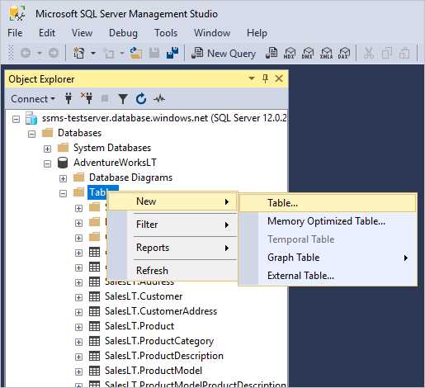Open the Tools menu
Viewport: 425px width, 388px height.
tap(166, 33)
